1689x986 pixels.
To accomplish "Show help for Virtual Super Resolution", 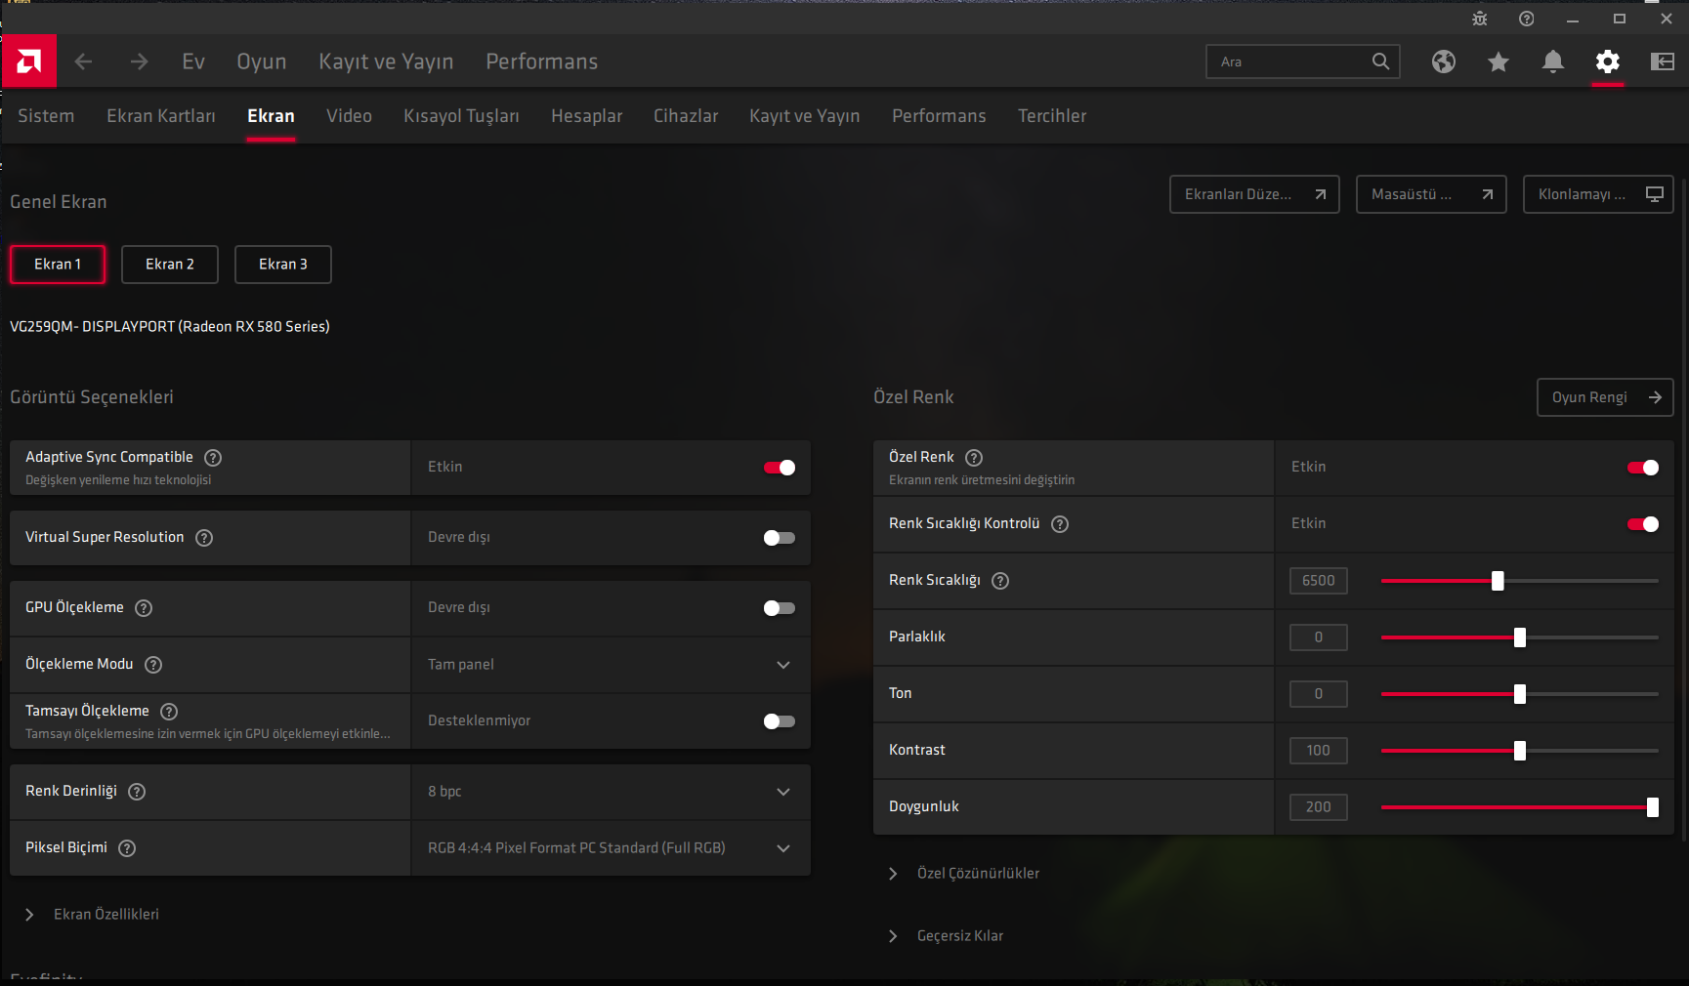I will pos(204,538).
